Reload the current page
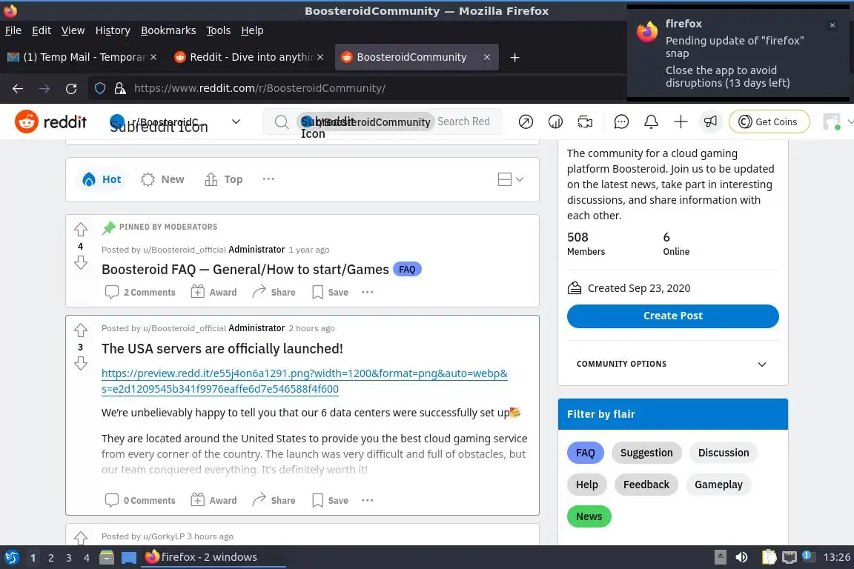 (71, 88)
